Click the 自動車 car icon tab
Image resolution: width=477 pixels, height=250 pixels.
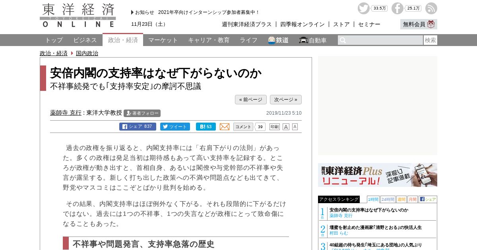313,40
